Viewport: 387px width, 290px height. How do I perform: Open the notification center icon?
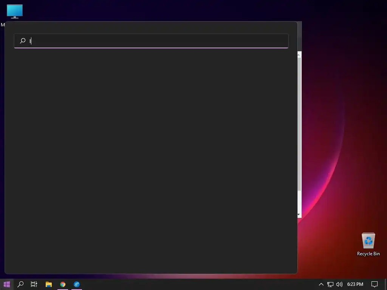coord(375,284)
